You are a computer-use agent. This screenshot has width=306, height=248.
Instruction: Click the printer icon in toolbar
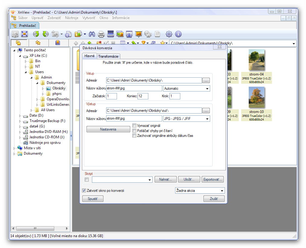(101, 34)
